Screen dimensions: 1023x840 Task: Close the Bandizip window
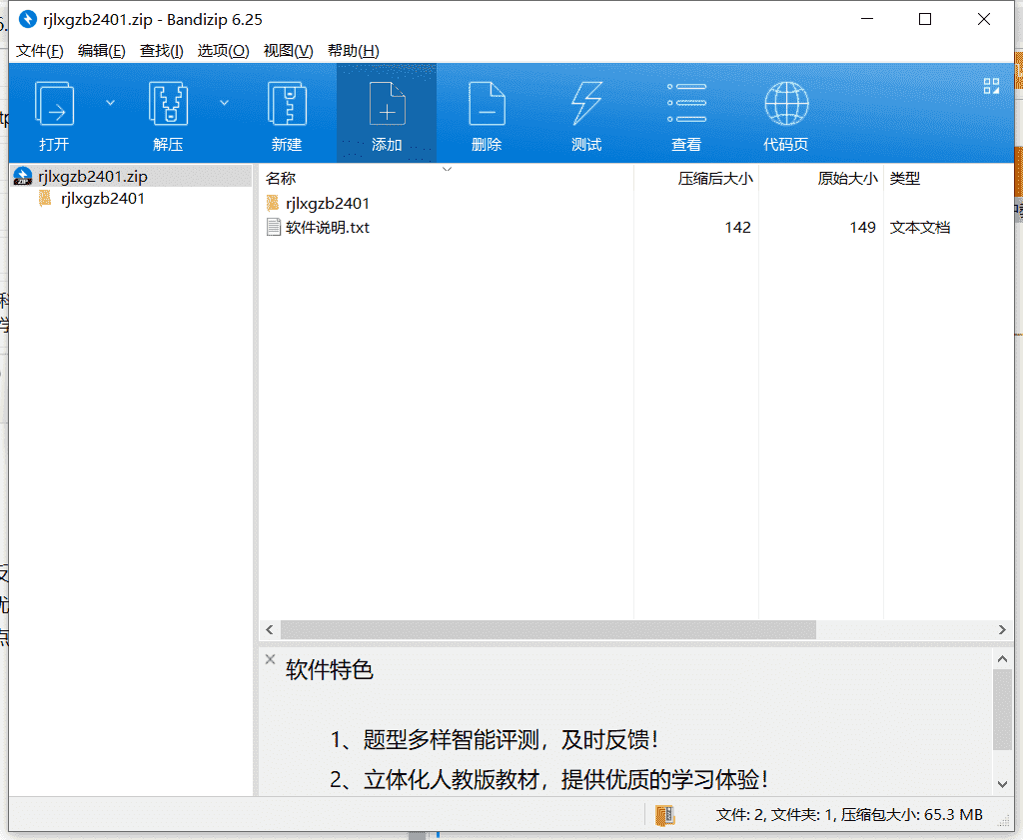point(984,19)
